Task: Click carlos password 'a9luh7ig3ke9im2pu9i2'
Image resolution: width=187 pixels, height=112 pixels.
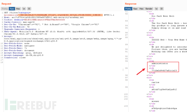Action: pyautogui.click(x=164, y=90)
